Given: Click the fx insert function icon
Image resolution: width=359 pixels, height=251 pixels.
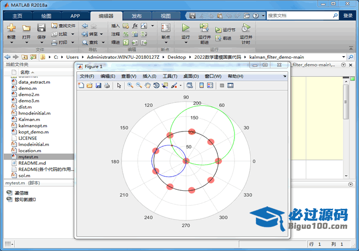Looking at the screenshot, I should (135, 26).
